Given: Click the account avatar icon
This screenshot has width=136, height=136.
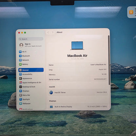Looking at the screenshot, I should pos(21,45).
